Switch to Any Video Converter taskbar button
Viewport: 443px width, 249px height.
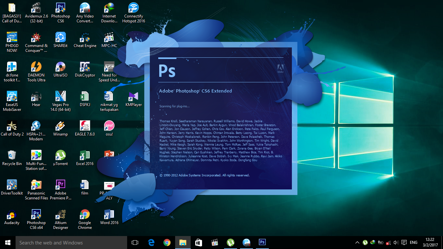click(x=246, y=243)
